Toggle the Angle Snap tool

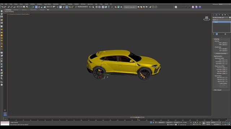[x=67, y=7]
